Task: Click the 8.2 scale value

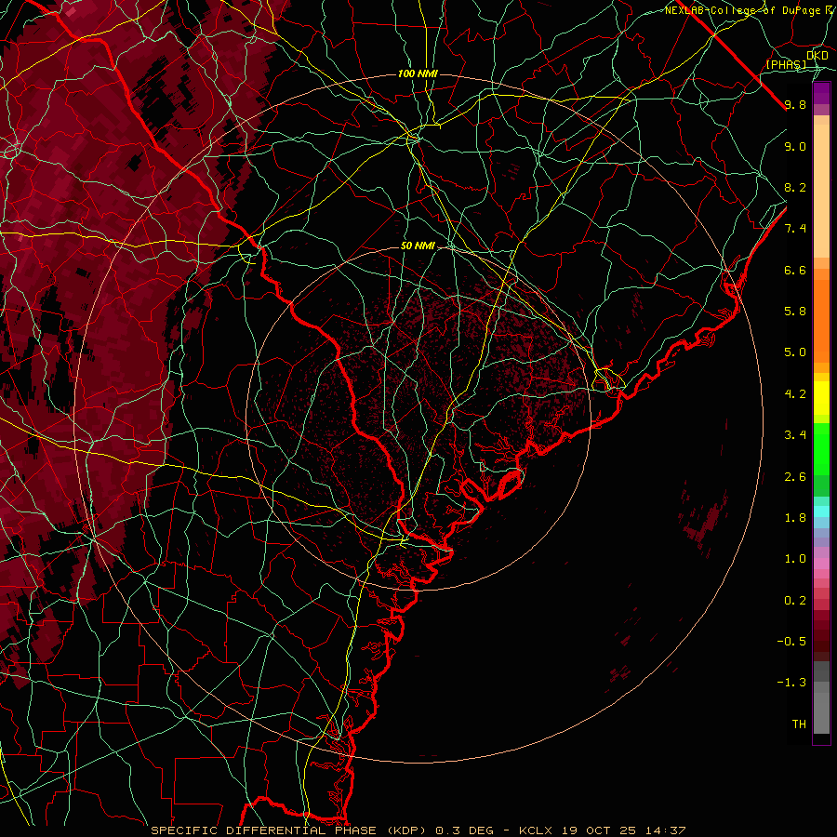Action: pyautogui.click(x=795, y=187)
